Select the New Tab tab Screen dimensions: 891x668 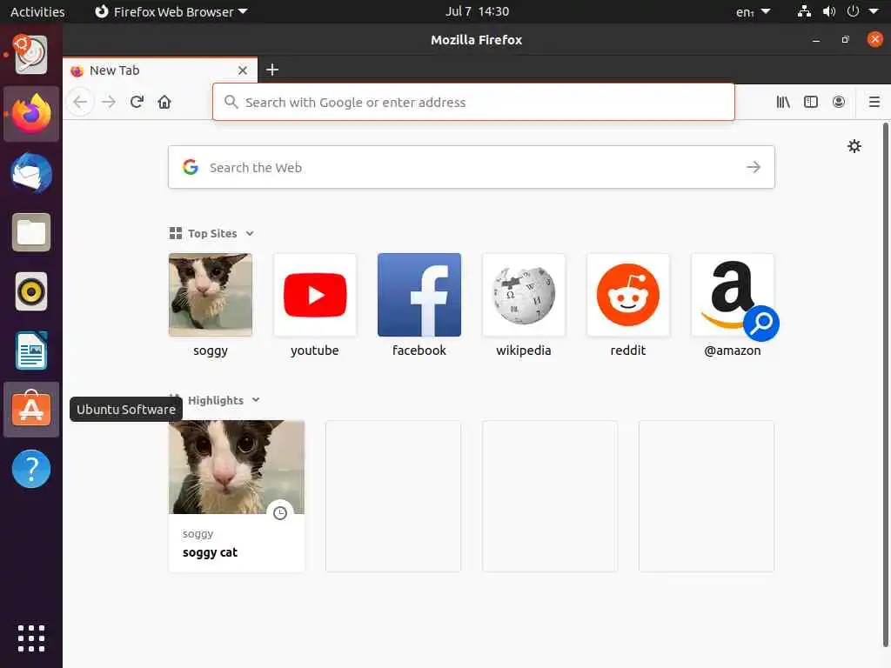(x=160, y=70)
